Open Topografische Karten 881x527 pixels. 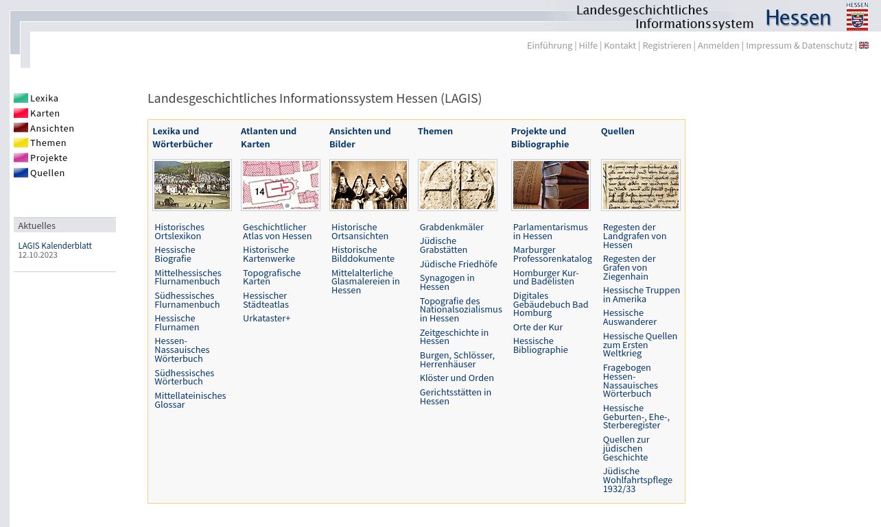pos(272,277)
